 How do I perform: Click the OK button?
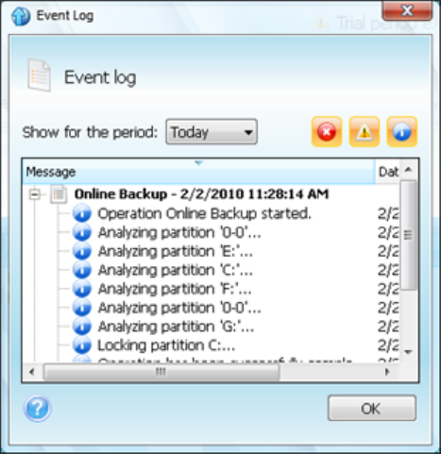(372, 408)
